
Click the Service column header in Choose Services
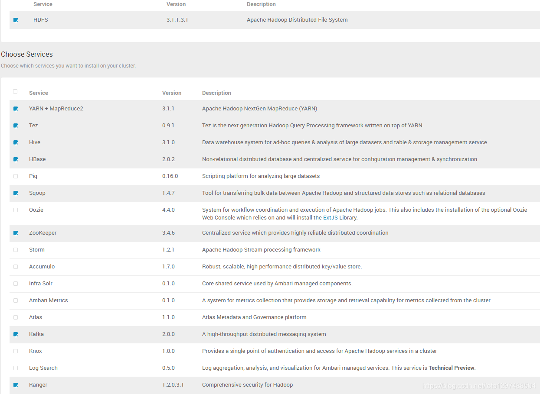click(39, 93)
